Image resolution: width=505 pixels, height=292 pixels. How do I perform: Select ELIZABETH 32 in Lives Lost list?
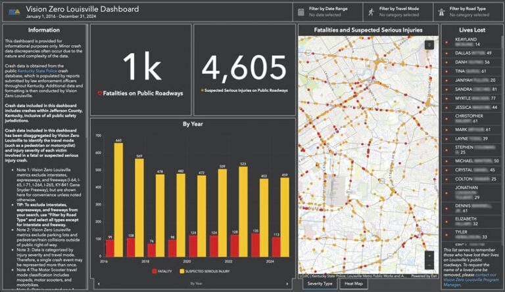pyautogui.click(x=472, y=221)
